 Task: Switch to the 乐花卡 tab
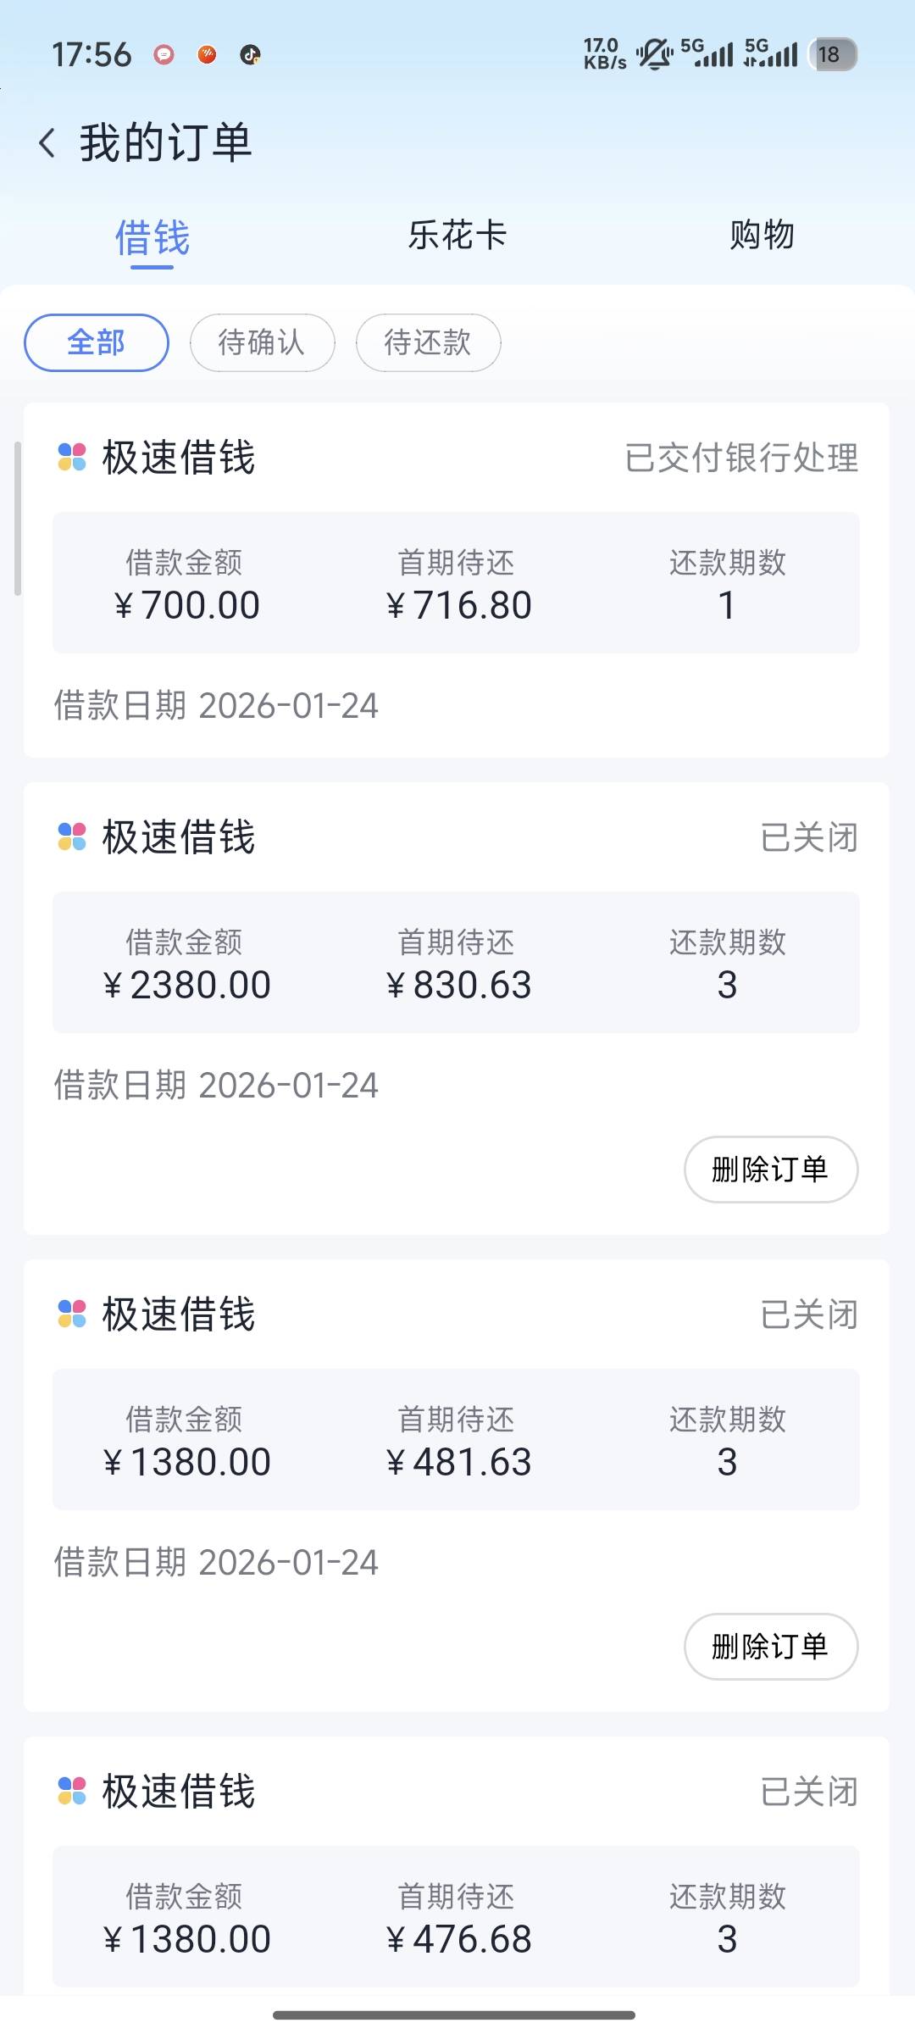point(457,235)
